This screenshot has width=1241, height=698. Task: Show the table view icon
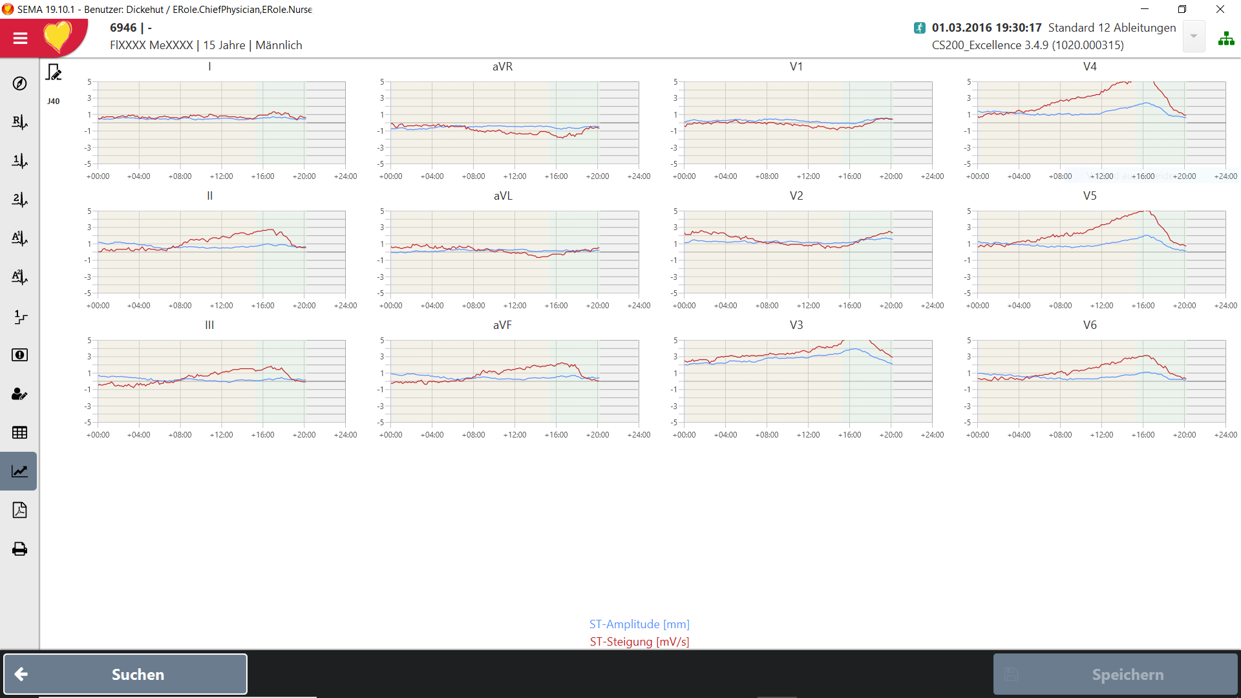(19, 432)
